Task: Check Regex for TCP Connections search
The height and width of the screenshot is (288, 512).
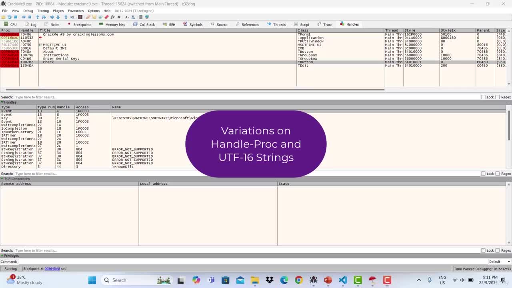Action: [498, 250]
